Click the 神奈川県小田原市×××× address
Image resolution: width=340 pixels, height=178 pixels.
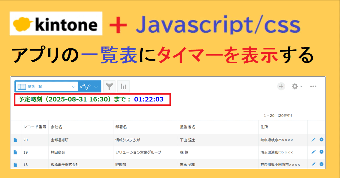click(x=280, y=164)
